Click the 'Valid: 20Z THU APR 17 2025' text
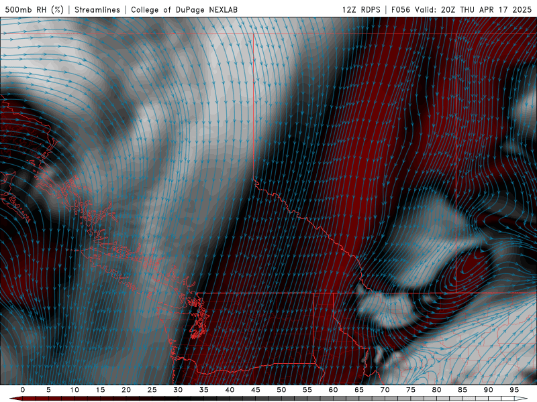Image resolution: width=537 pixels, height=402 pixels. 473,9
